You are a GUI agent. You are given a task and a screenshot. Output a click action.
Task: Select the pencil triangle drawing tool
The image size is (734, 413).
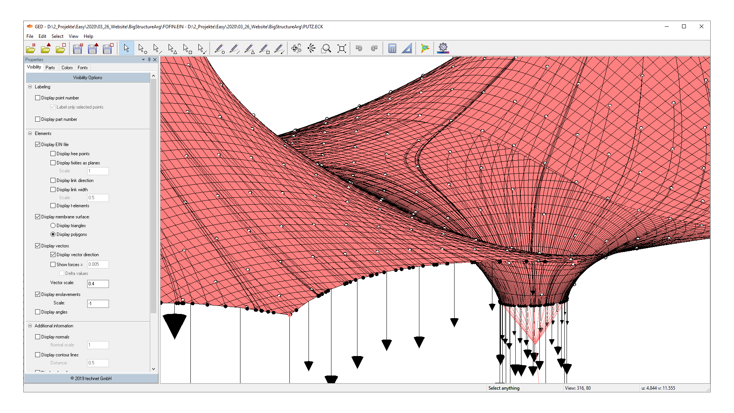pyautogui.click(x=249, y=48)
